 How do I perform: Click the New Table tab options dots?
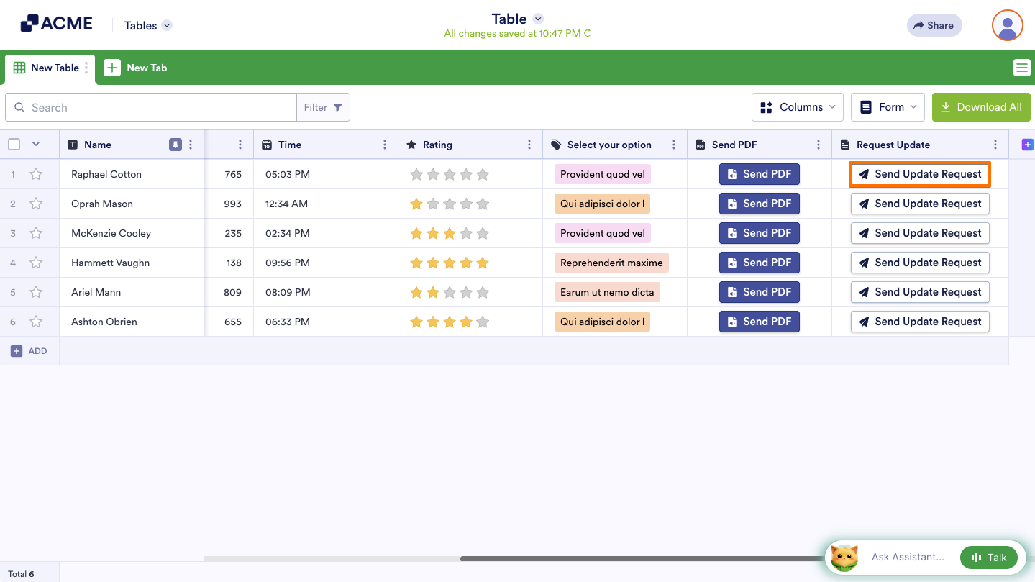(x=87, y=68)
